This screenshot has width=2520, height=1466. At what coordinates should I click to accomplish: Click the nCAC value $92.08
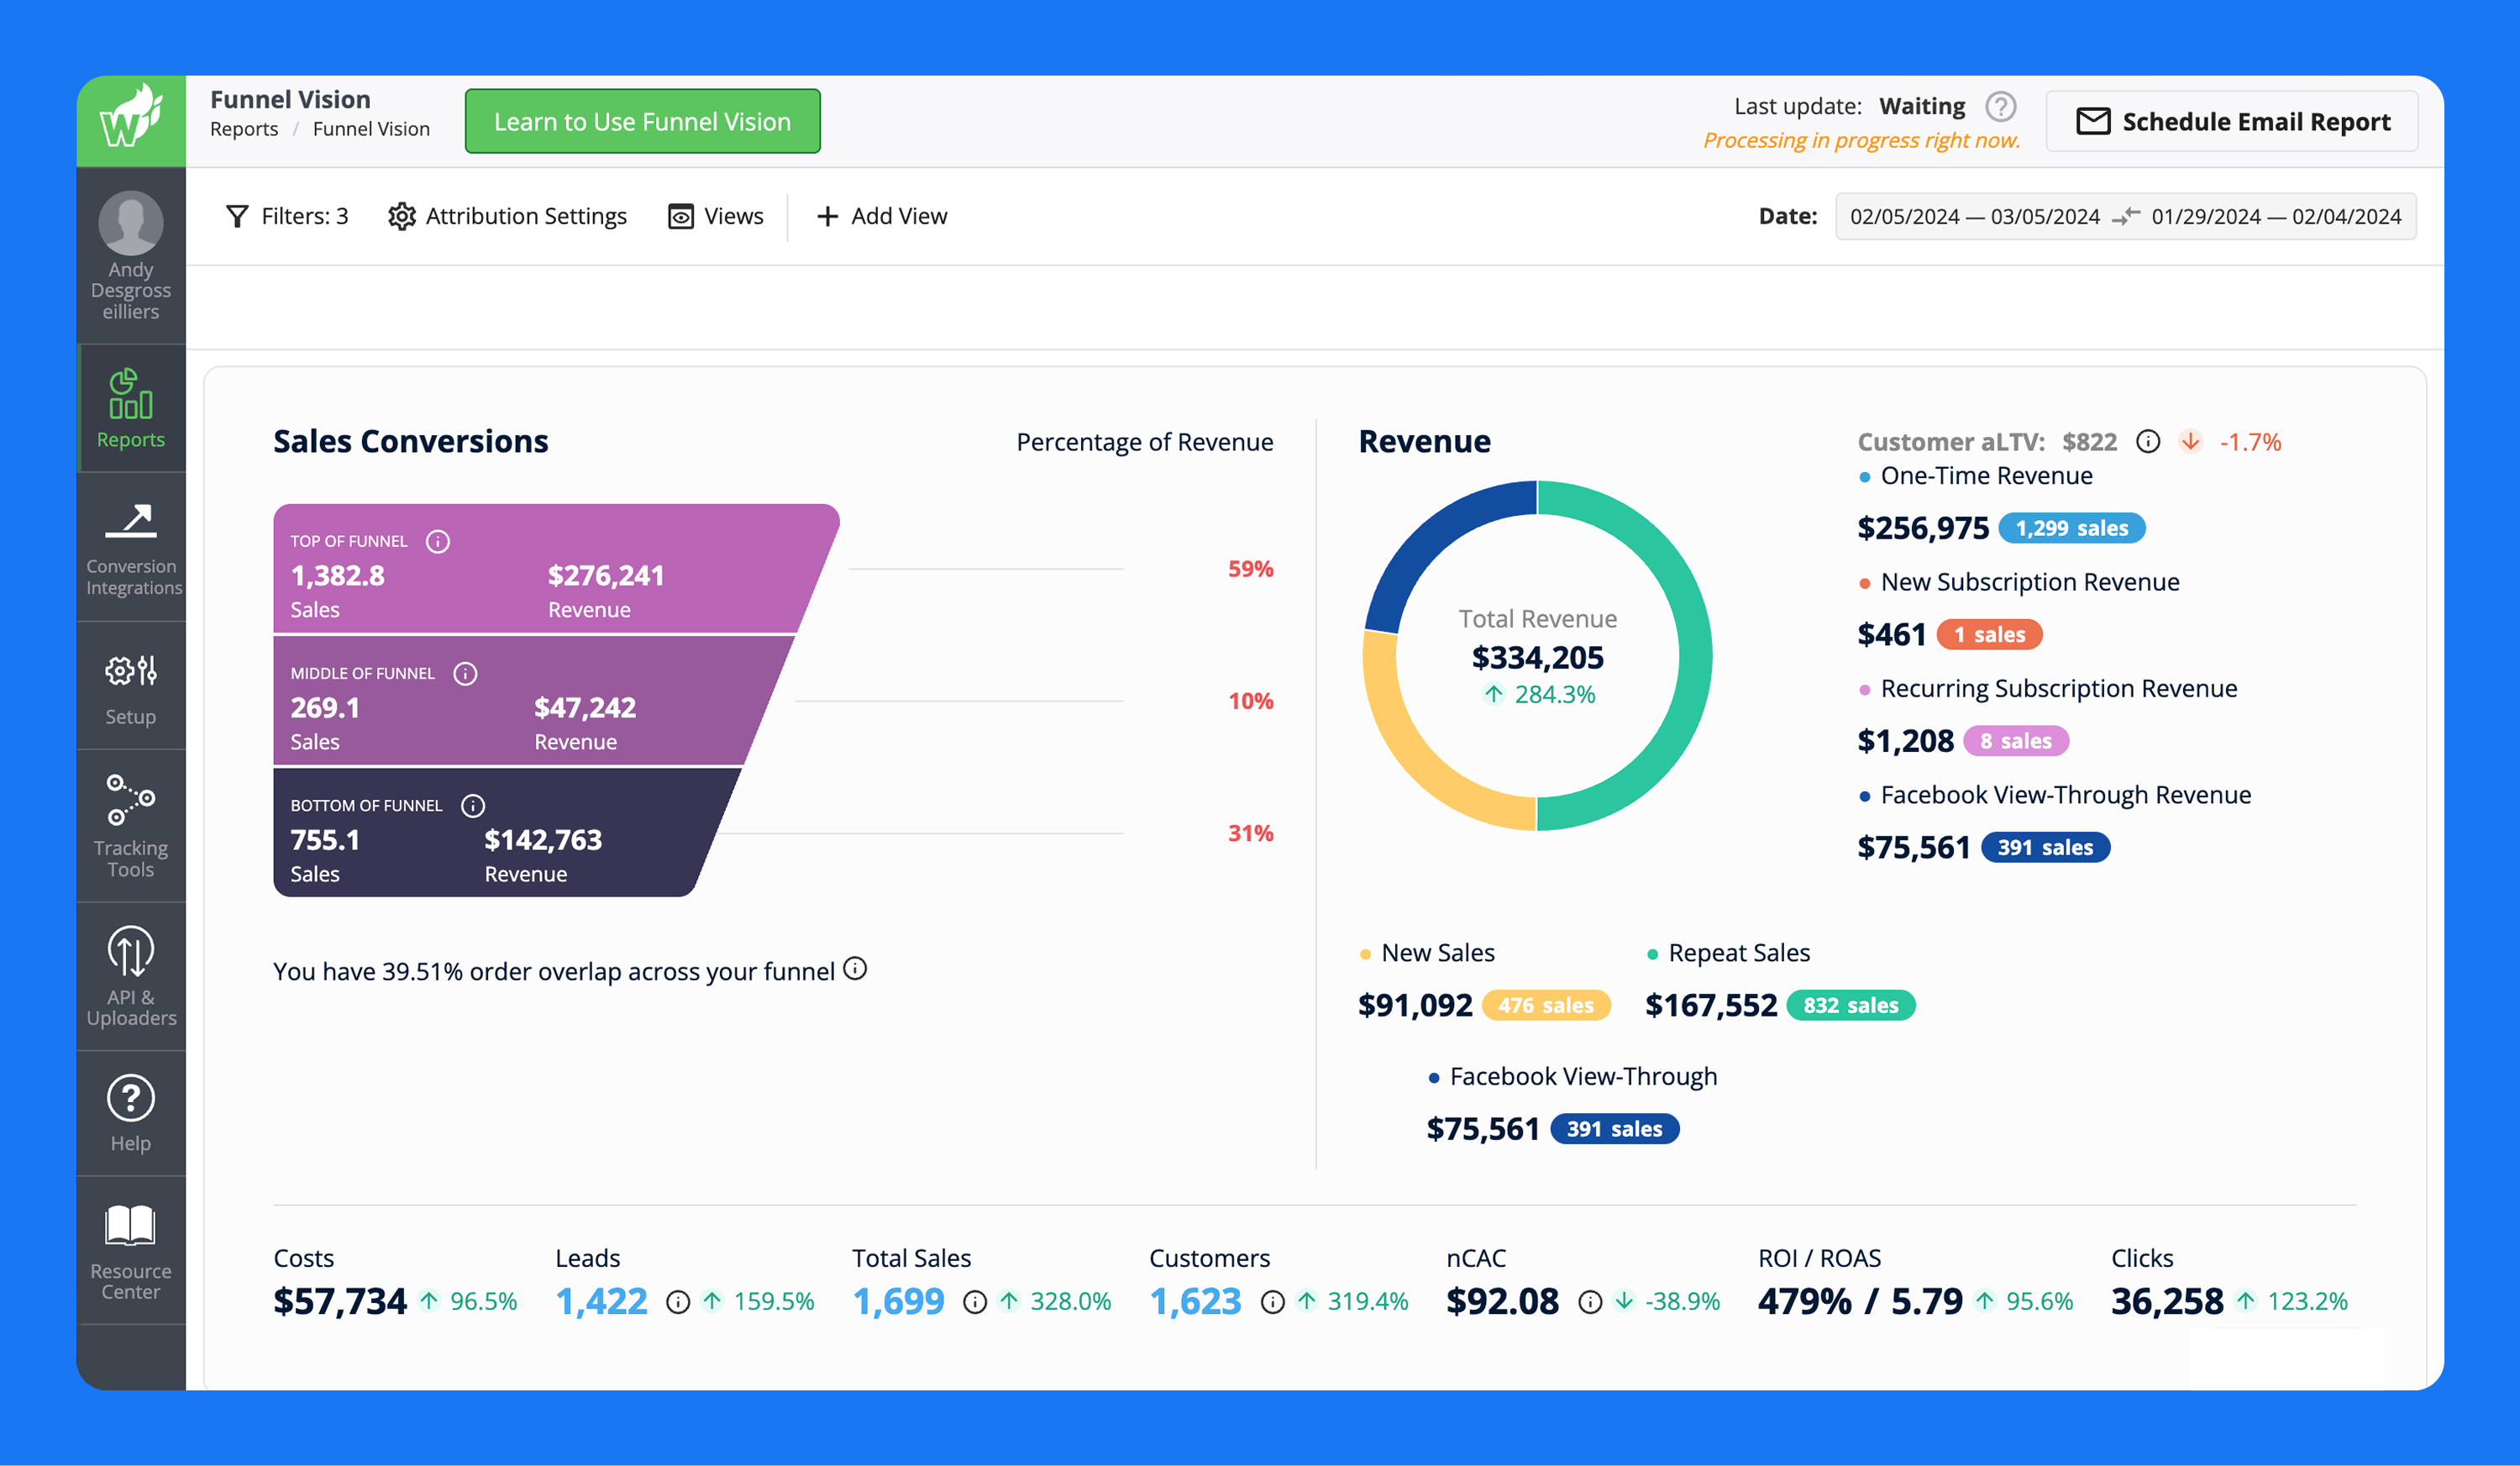click(1502, 1301)
